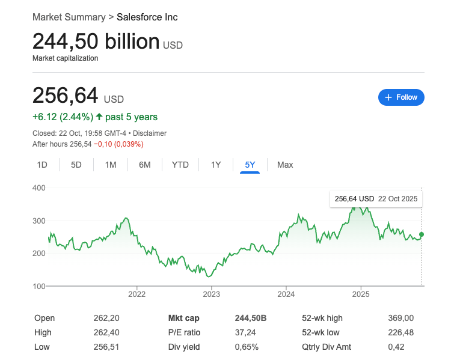Select the 5Y time range tab
The image size is (457, 360).
click(250, 165)
